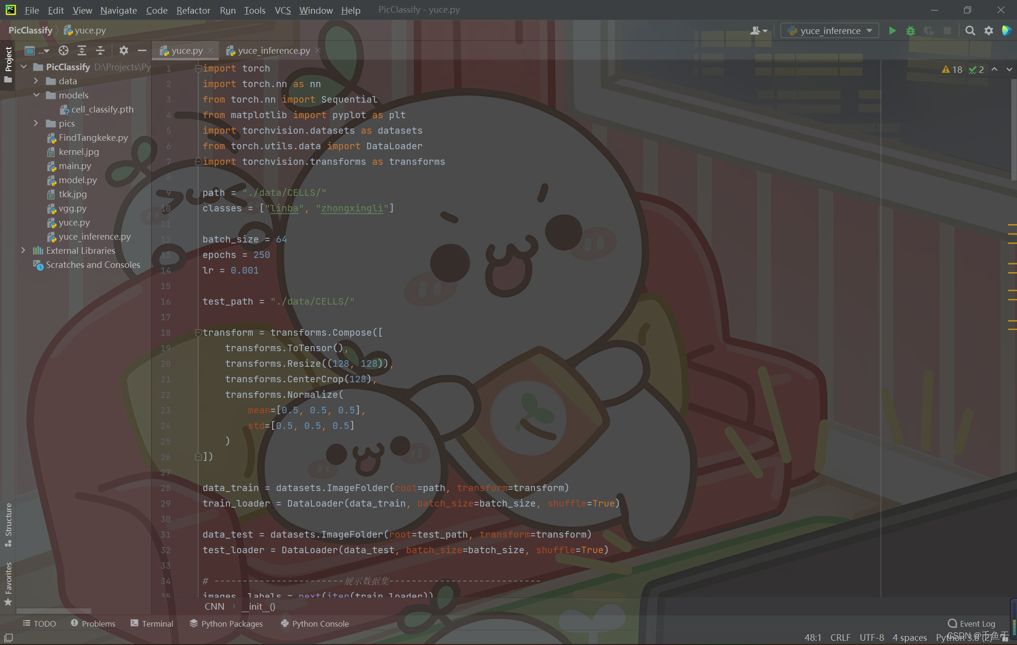Click the __init__() breadcrumb below the editor
The width and height of the screenshot is (1017, 645).
pos(258,606)
